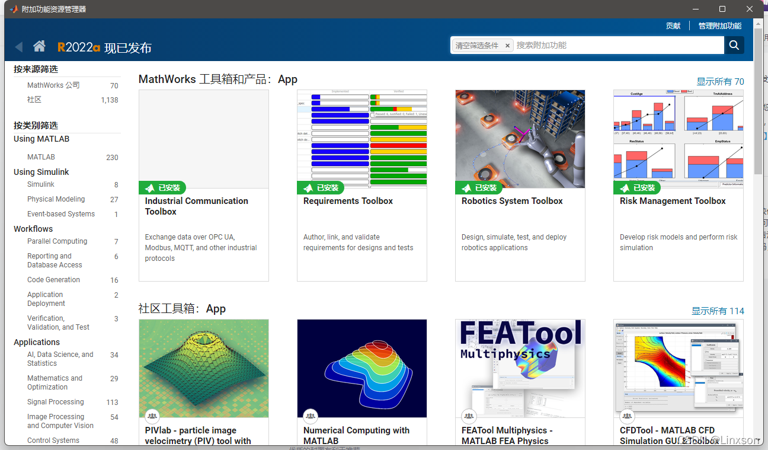Open the Robotics System Toolbox title

point(512,201)
